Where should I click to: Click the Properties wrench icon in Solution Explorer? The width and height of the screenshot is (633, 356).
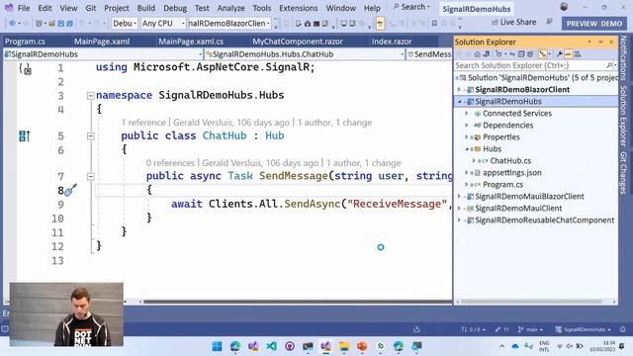[559, 54]
